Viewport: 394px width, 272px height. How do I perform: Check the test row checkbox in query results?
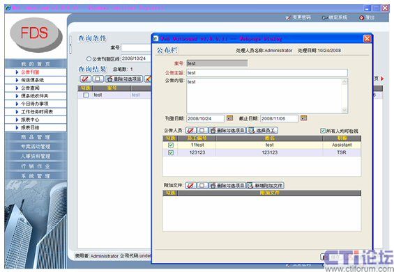(86, 95)
